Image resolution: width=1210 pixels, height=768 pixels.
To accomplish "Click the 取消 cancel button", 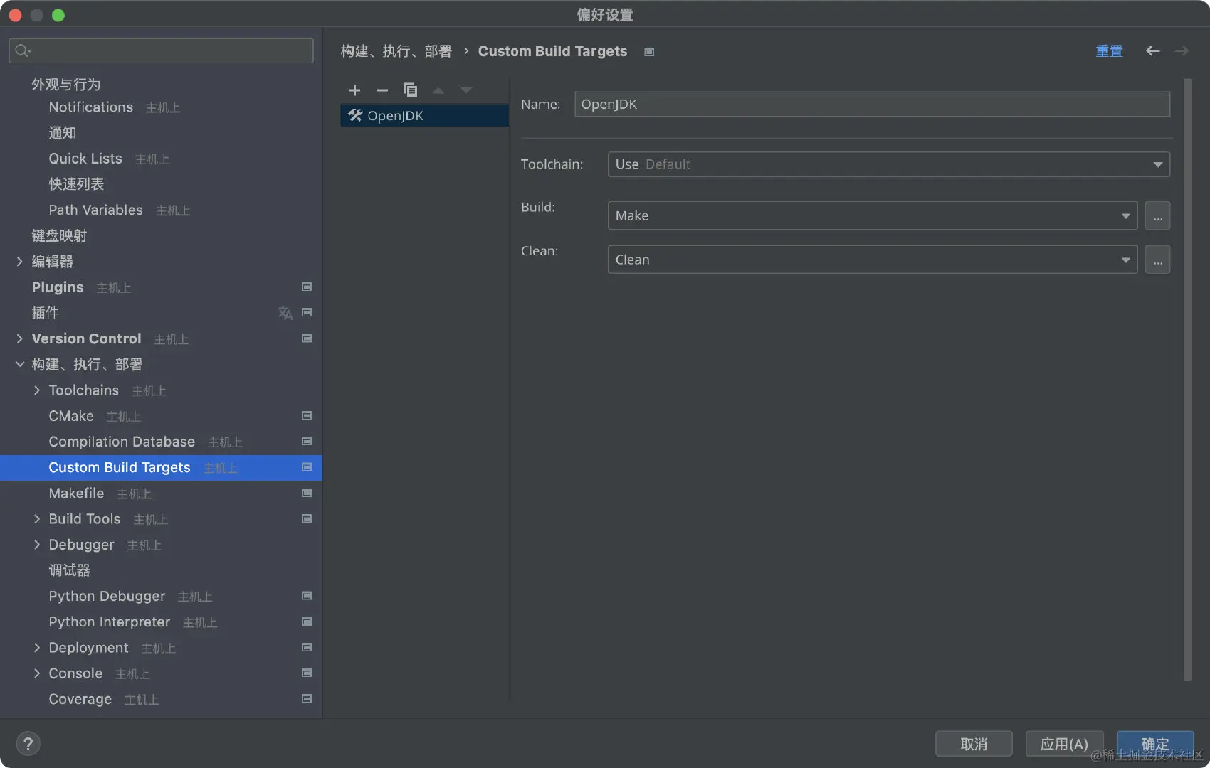I will 974,744.
